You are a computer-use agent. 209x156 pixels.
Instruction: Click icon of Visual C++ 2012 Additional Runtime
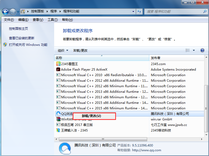pyautogui.click(x=58, y=81)
